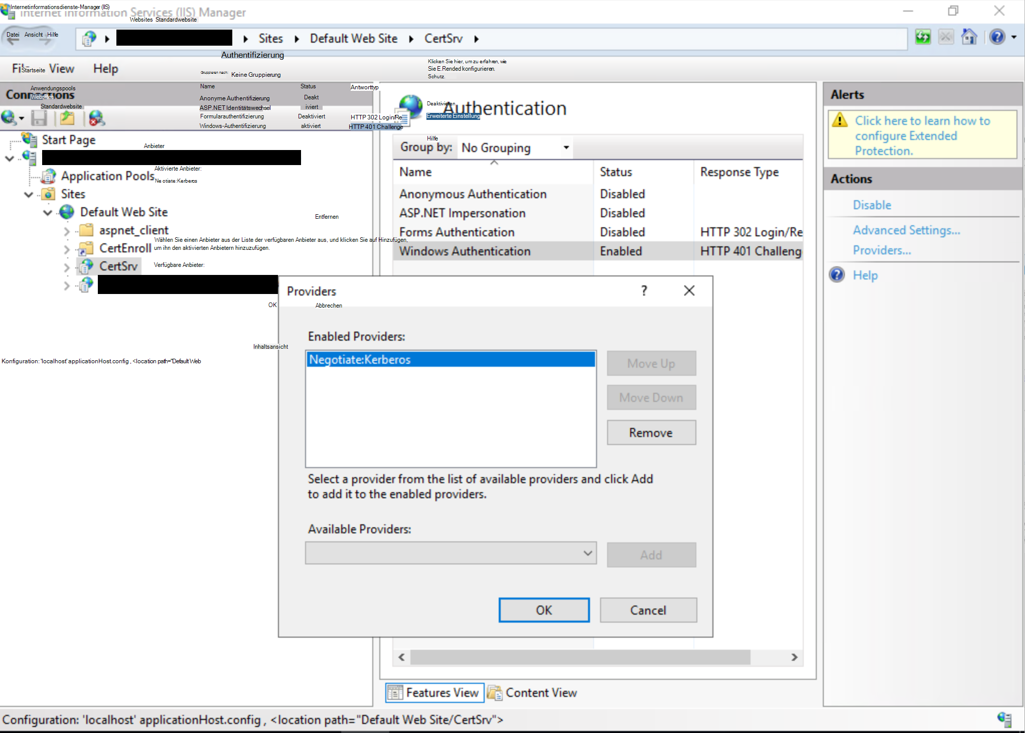Viewport: 1025px width, 733px height.
Task: Select Start Page in the Connections tree
Action: (69, 140)
